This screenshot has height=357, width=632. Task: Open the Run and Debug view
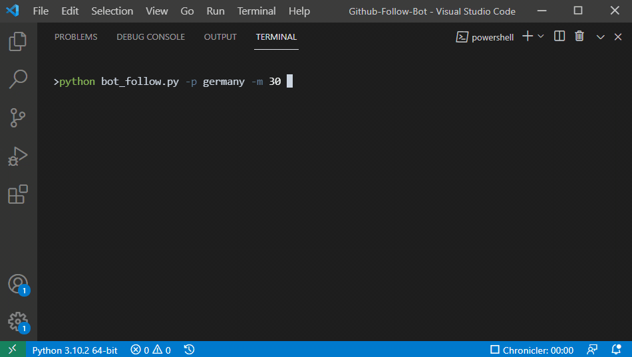point(18,156)
